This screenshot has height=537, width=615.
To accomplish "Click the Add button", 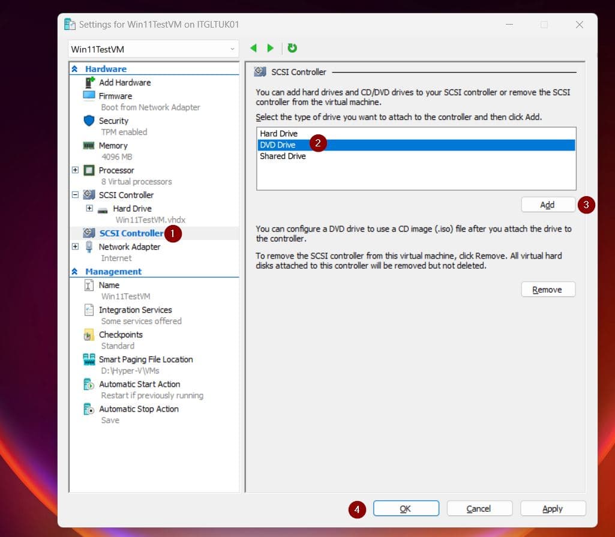I will (547, 204).
